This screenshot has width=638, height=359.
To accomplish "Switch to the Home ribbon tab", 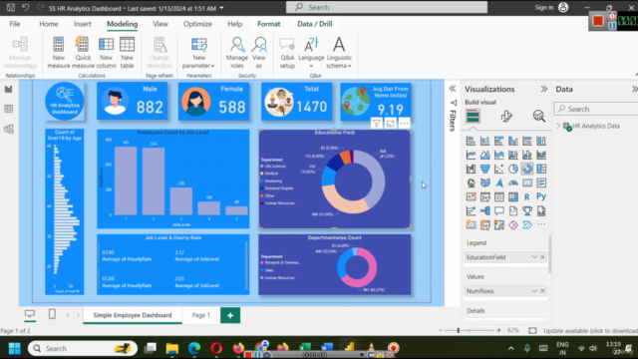I will point(49,24).
